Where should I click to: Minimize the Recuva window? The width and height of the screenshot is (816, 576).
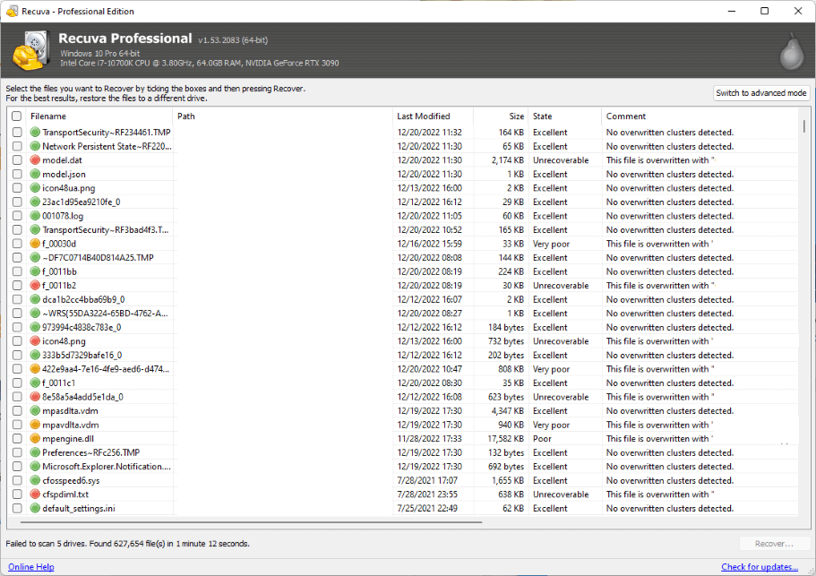coord(732,11)
